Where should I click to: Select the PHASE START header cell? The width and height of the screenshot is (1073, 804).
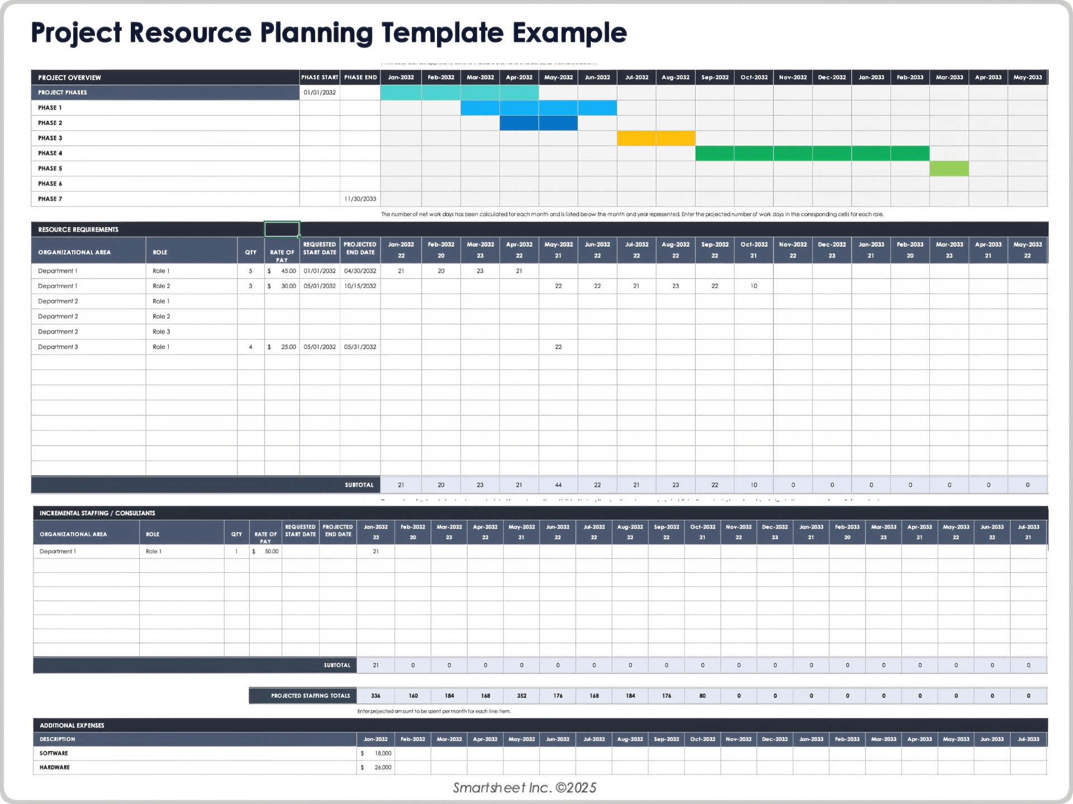click(x=319, y=78)
